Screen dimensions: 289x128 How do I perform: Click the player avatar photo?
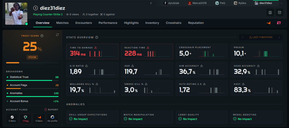point(16,14)
